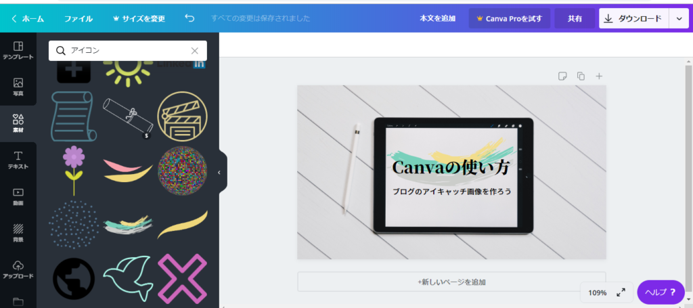The image size is (693, 308).
Task: Select the yellow clapperboard circle graphic
Action: click(183, 116)
